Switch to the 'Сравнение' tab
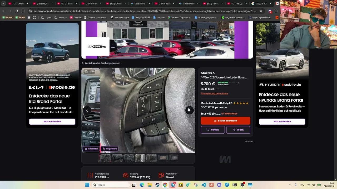 tap(140, 4)
